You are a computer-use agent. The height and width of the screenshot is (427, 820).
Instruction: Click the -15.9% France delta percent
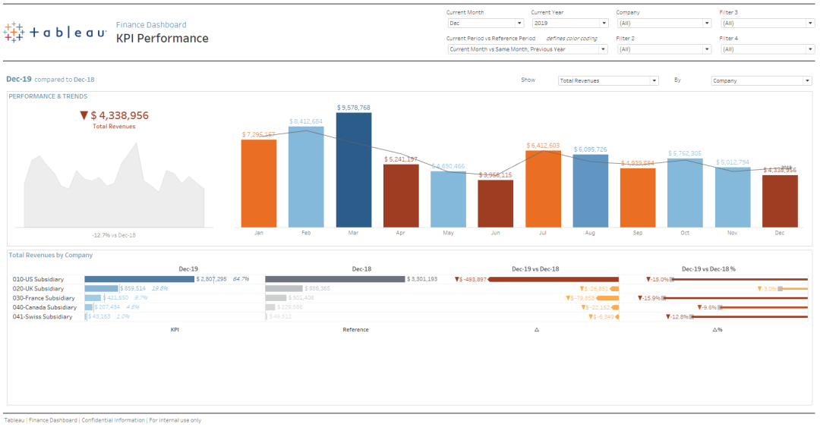tap(649, 298)
